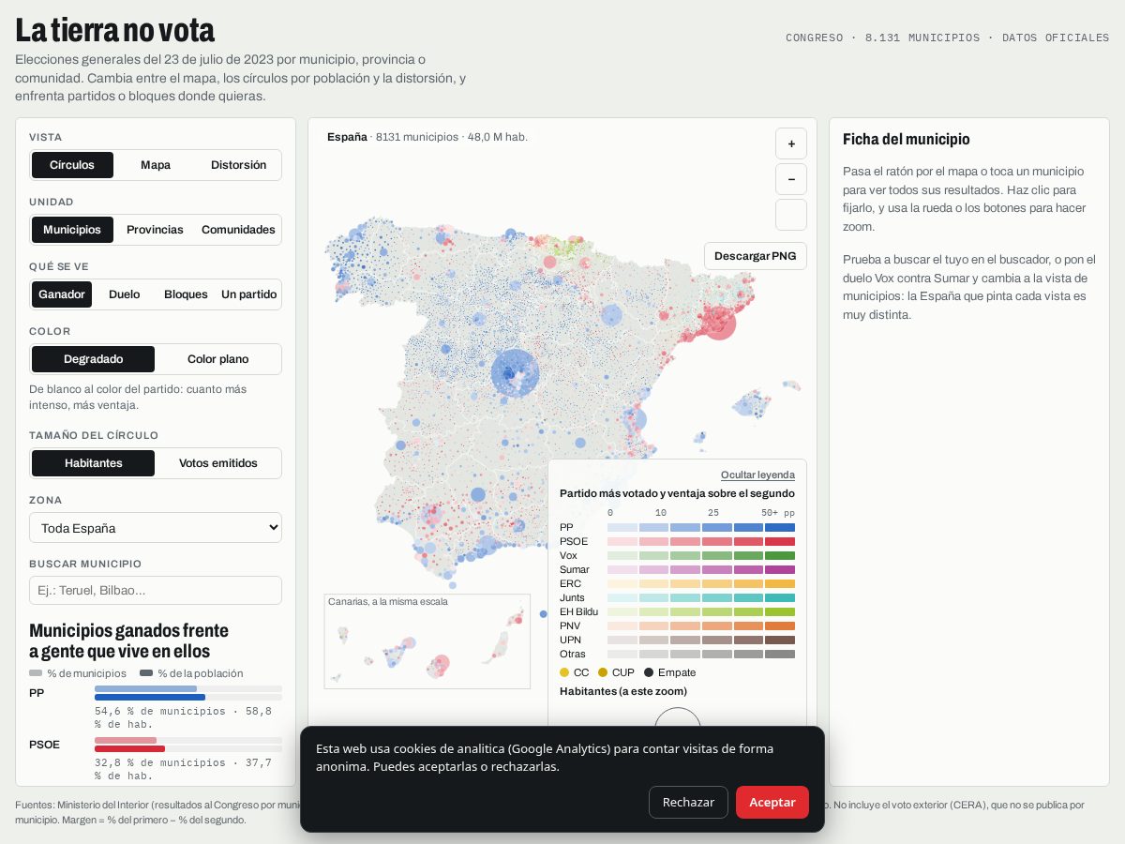Image resolution: width=1125 pixels, height=844 pixels.
Task: Show the Ganador view
Action: [62, 294]
